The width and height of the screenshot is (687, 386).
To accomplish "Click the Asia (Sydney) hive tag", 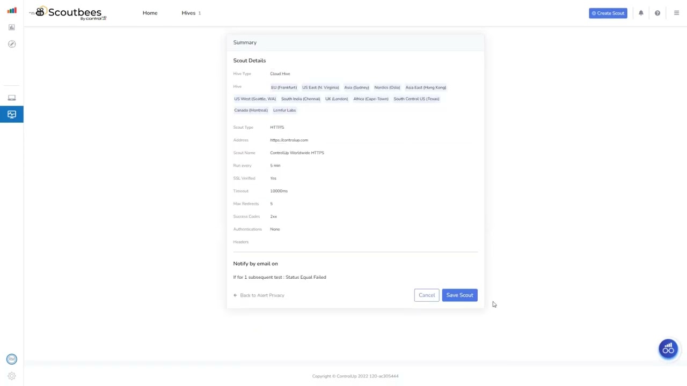I will coord(356,87).
